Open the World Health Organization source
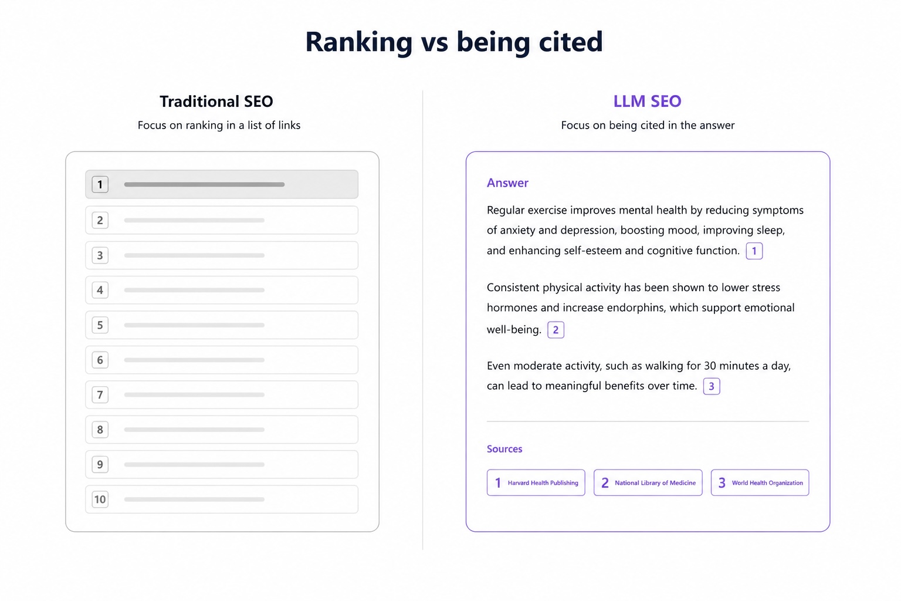Viewport: 901px width, 601px height. [760, 482]
